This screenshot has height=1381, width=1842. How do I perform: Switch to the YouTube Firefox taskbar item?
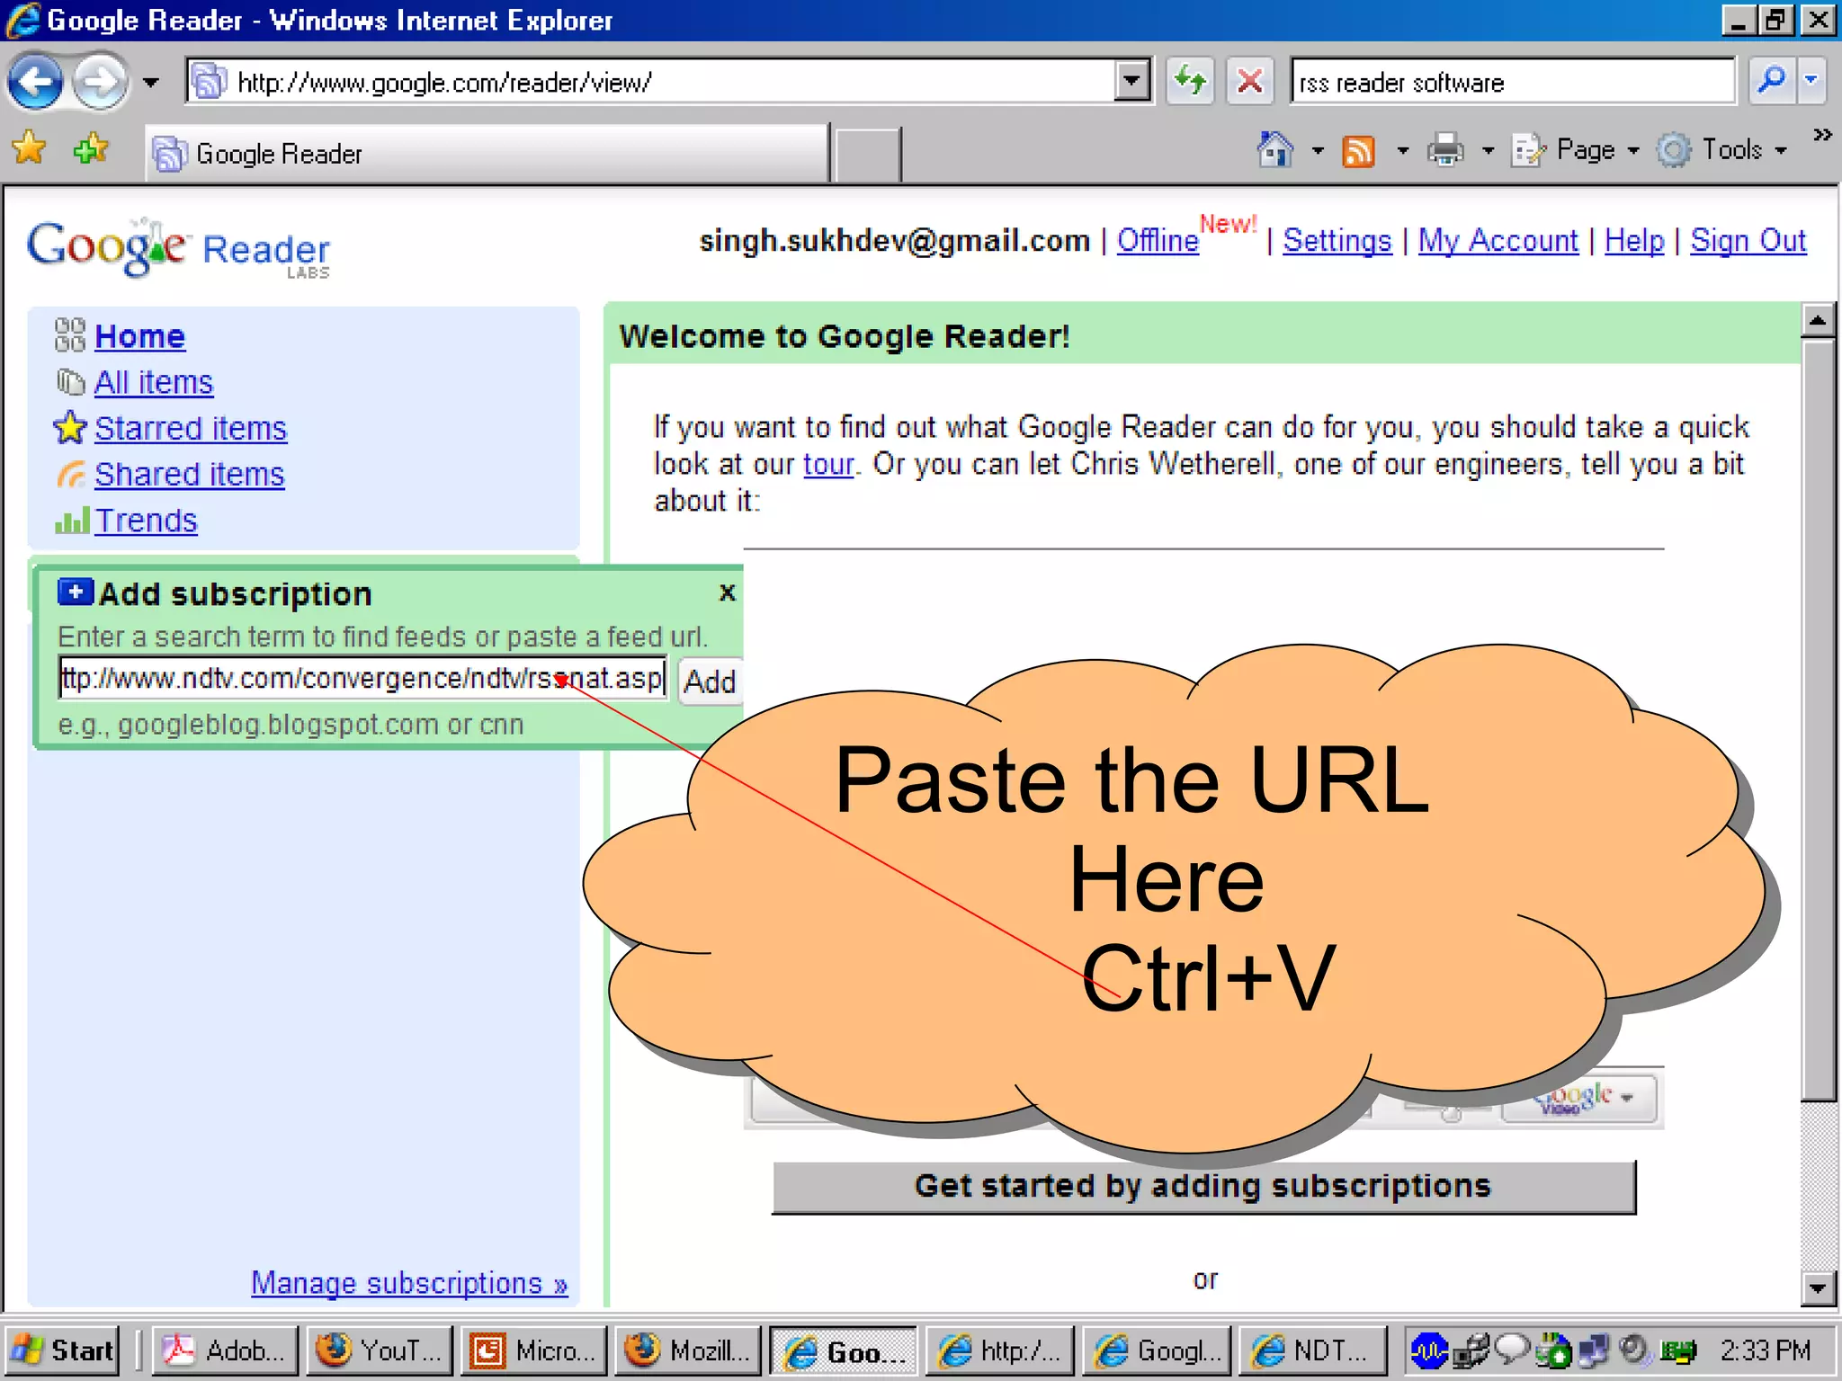(x=380, y=1350)
